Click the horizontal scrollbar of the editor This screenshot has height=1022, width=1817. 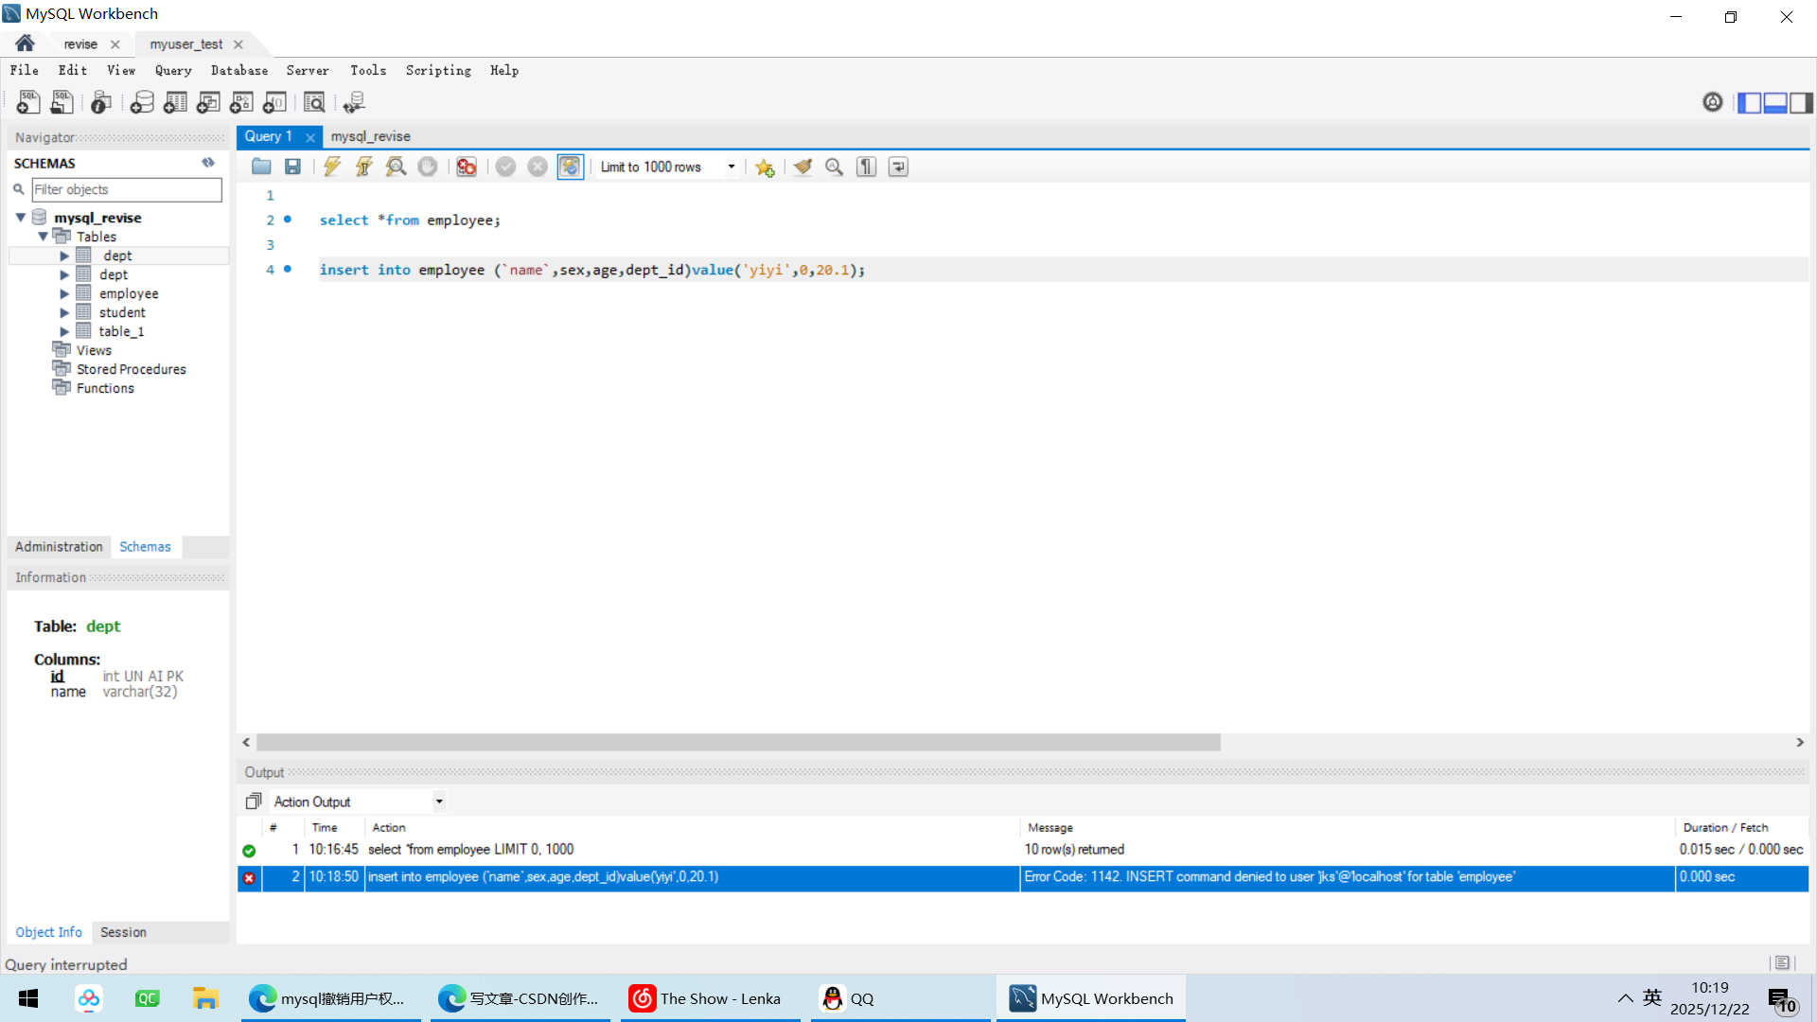pyautogui.click(x=738, y=743)
